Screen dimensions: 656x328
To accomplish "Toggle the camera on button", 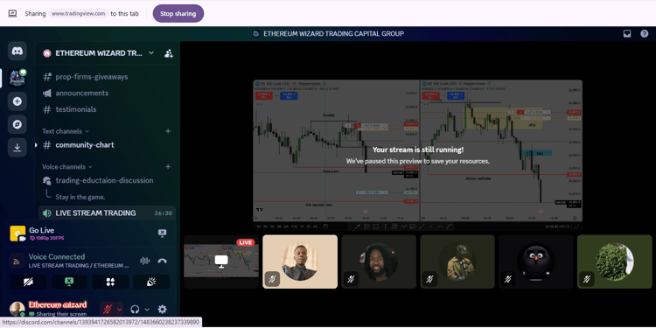I will coord(28,282).
